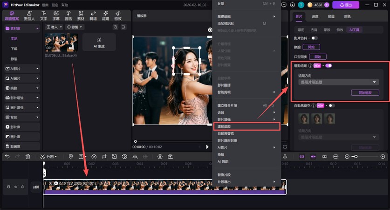390x210 pixels.
Task: Choose 運動追蹤 in the context menu
Action: pyautogui.click(x=247, y=126)
